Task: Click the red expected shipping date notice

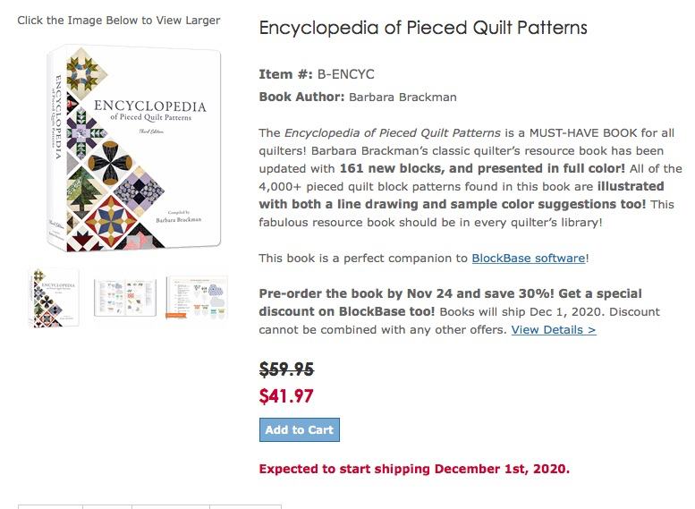Action: [x=414, y=469]
